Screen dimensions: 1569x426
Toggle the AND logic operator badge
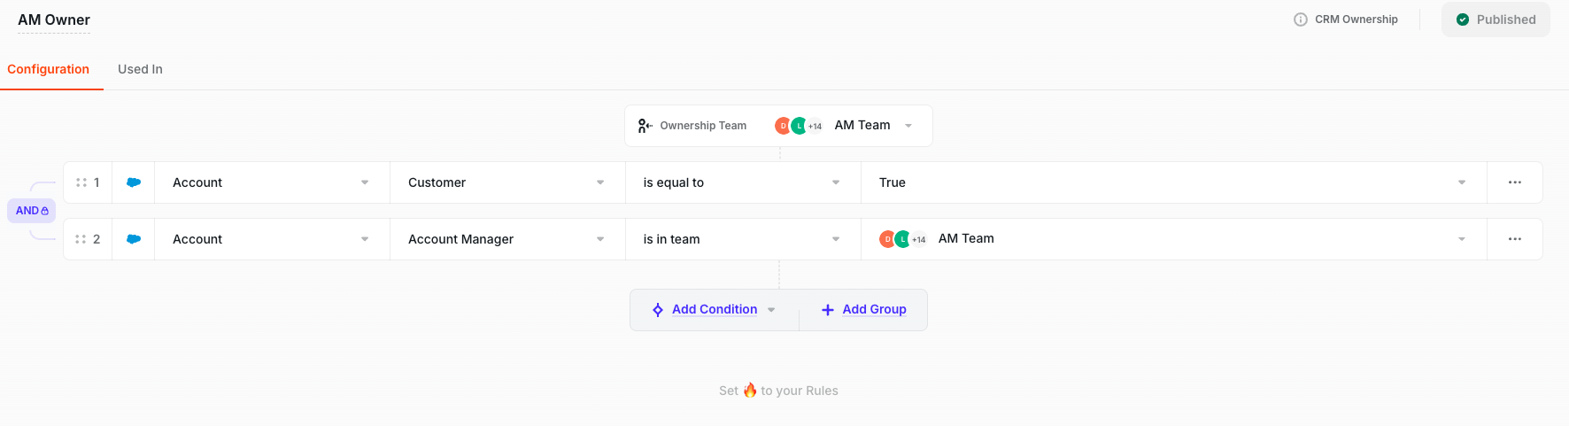tap(32, 211)
